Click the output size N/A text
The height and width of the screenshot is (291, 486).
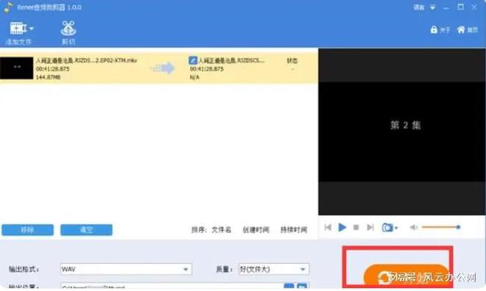click(x=194, y=77)
